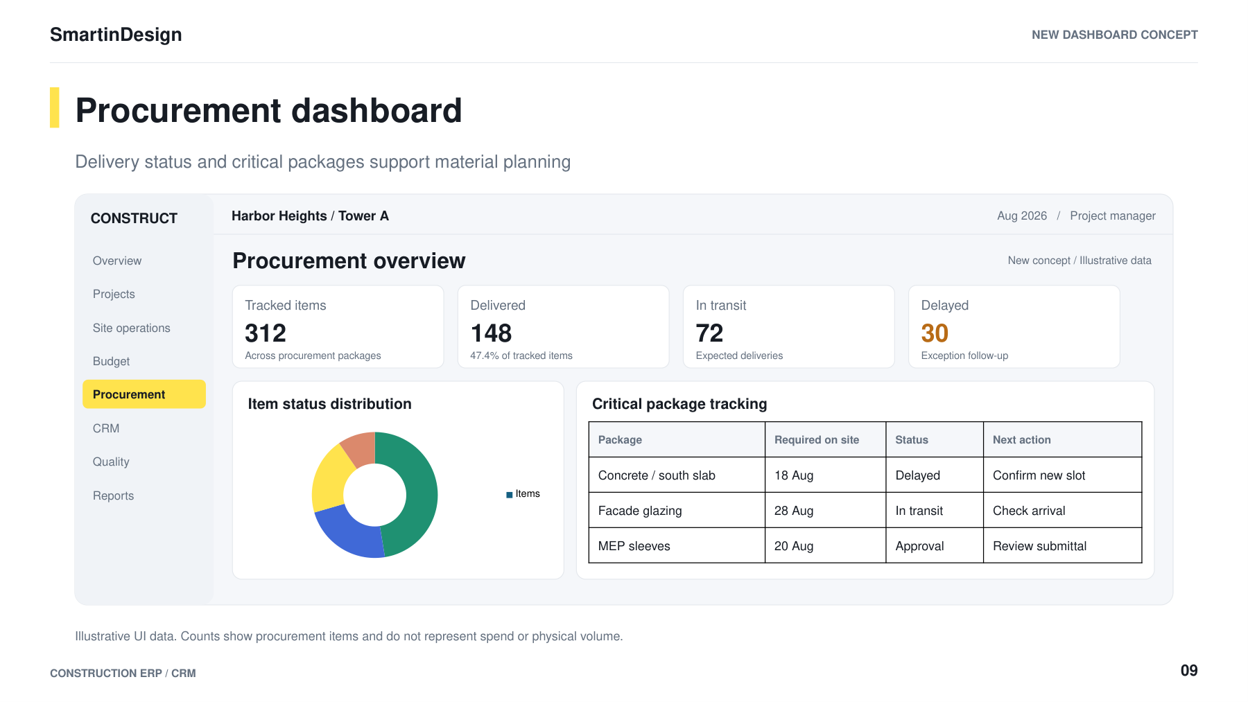Click the SmartinDesign brand name

[116, 35]
